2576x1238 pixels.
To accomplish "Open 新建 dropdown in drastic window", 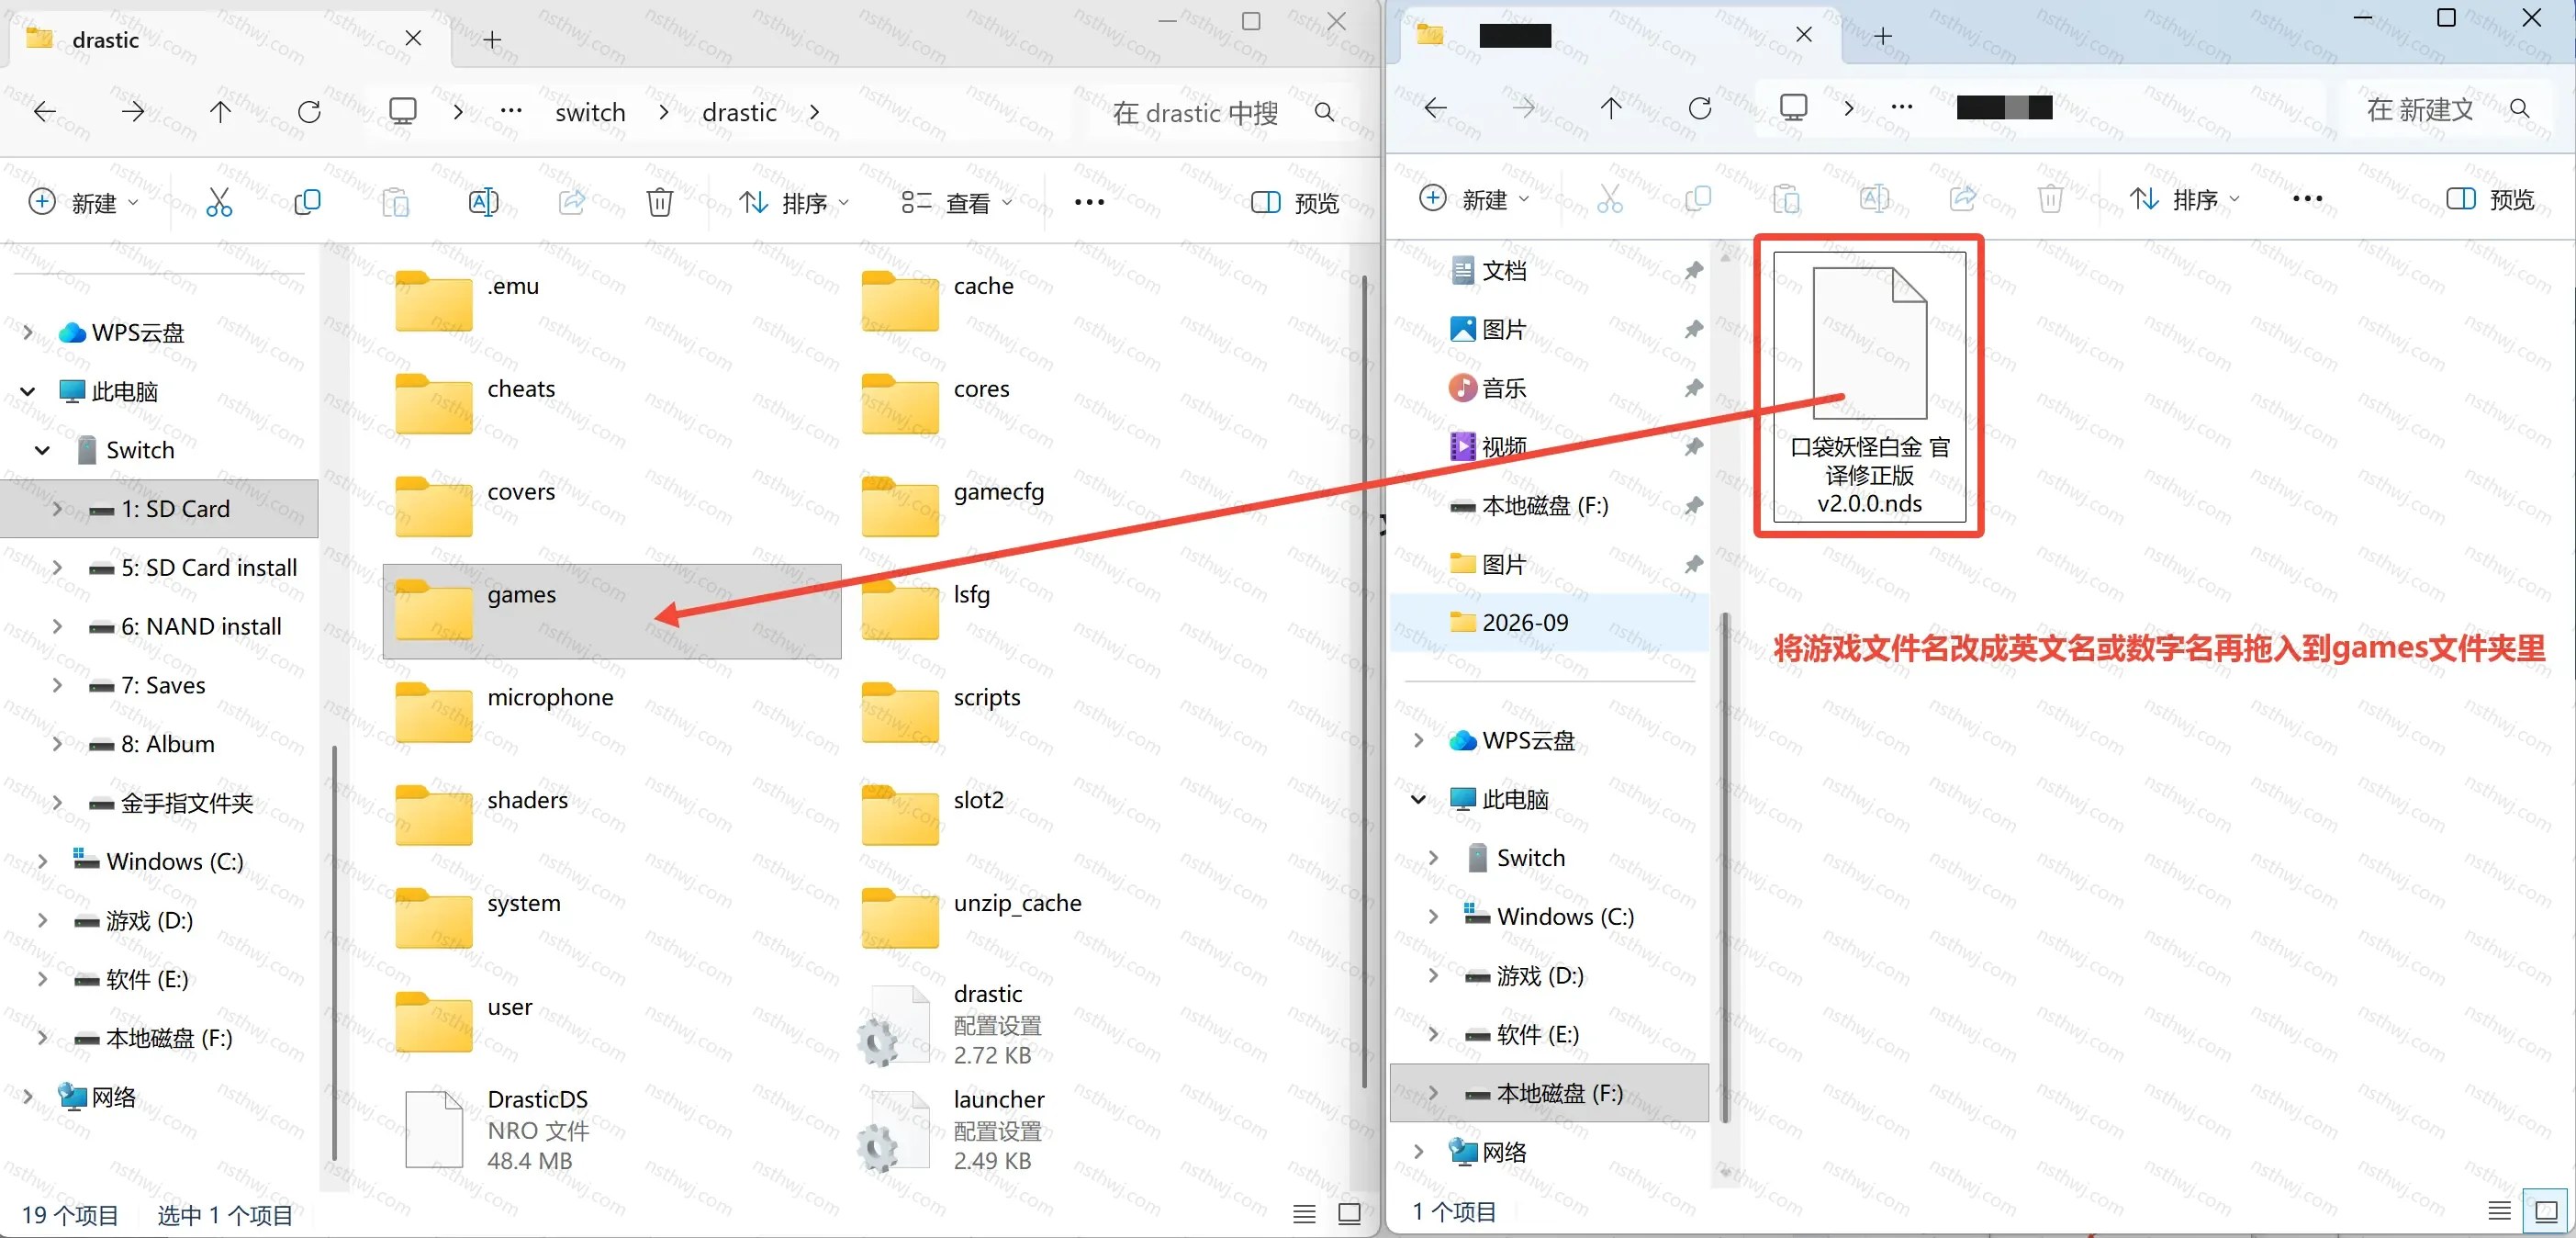I will click(83, 203).
